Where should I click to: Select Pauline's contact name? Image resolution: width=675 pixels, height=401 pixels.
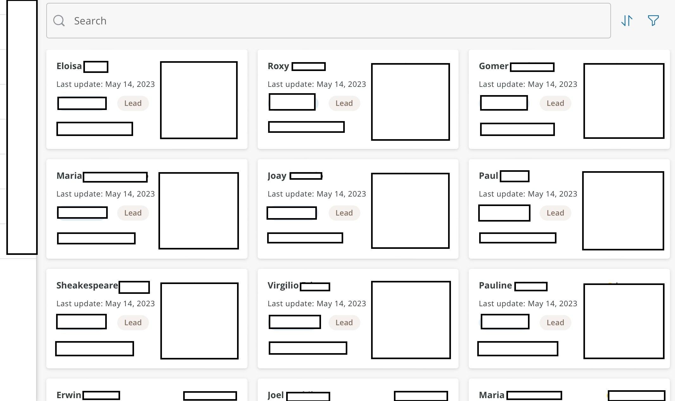[x=495, y=286]
